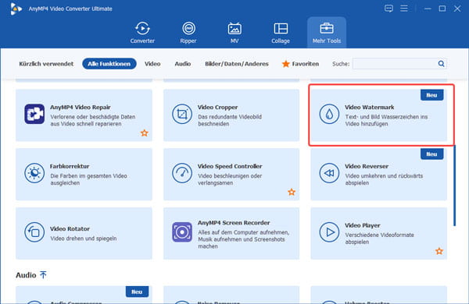Click the Video Speed Controller gauge icon
The width and height of the screenshot is (469, 304).
click(x=182, y=173)
